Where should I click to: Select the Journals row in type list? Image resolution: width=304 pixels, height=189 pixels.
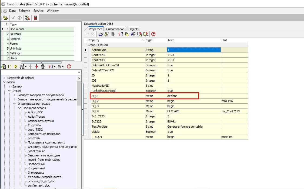pyautogui.click(x=39, y=34)
